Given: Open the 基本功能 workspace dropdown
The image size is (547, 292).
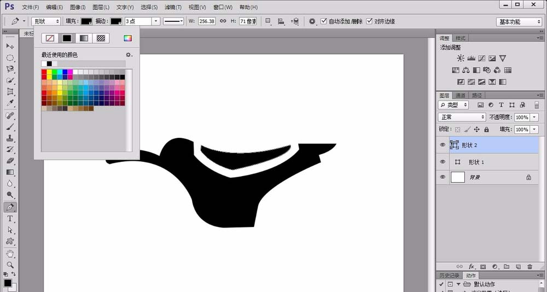Looking at the screenshot, I should pyautogui.click(x=519, y=22).
